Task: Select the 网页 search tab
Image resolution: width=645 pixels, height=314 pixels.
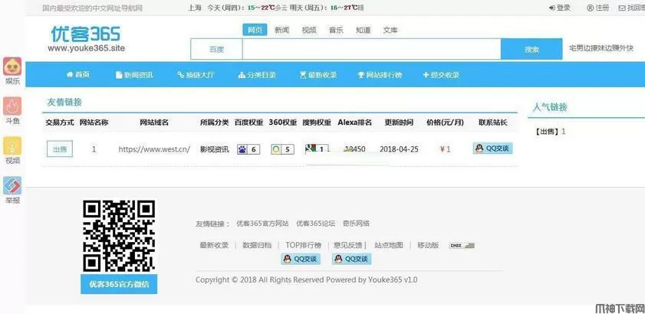Action: tap(255, 30)
